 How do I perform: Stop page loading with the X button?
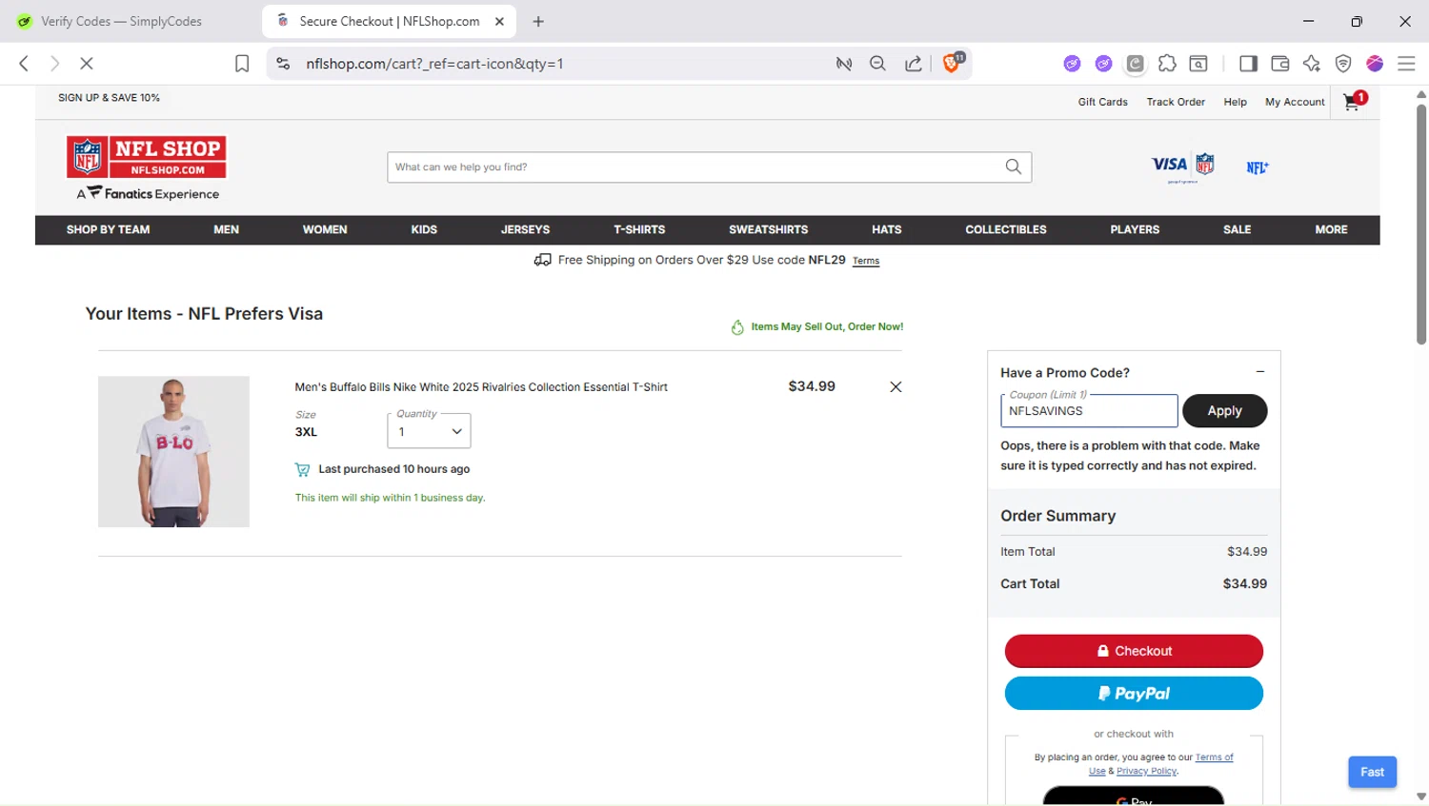(87, 64)
